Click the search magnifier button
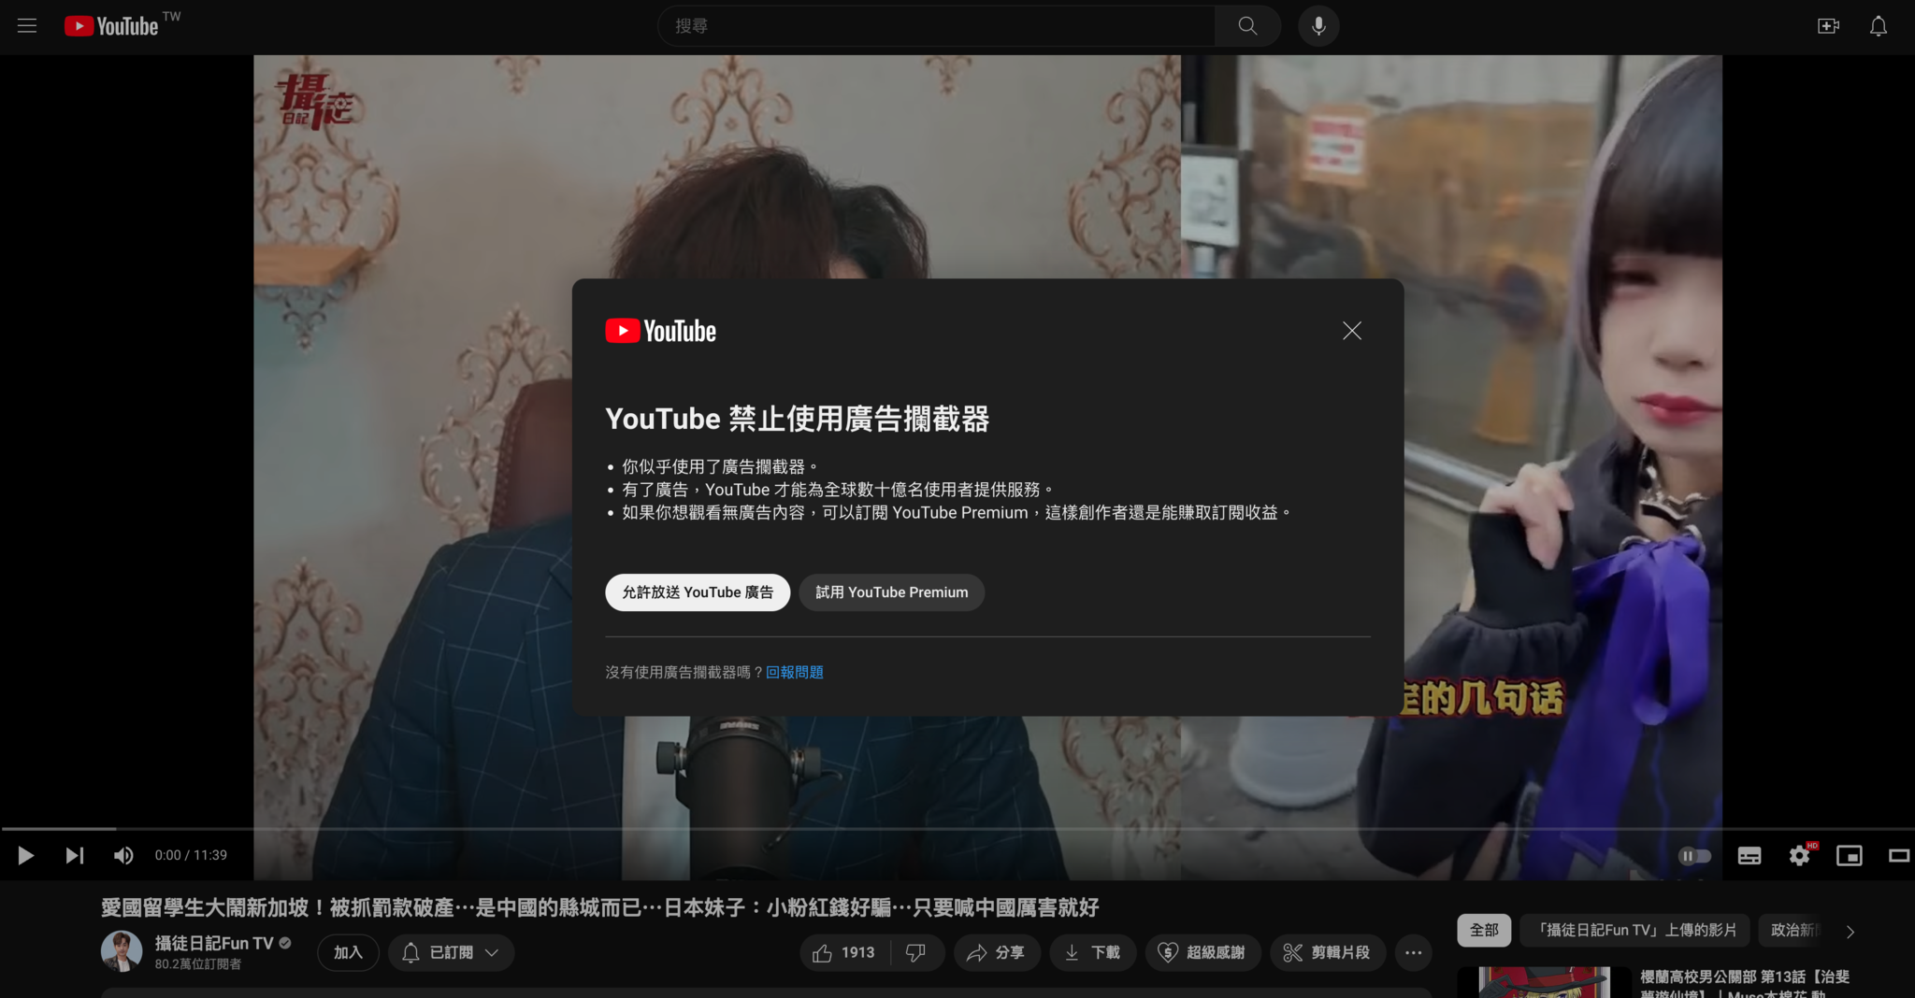This screenshot has height=998, width=1915. [x=1247, y=26]
